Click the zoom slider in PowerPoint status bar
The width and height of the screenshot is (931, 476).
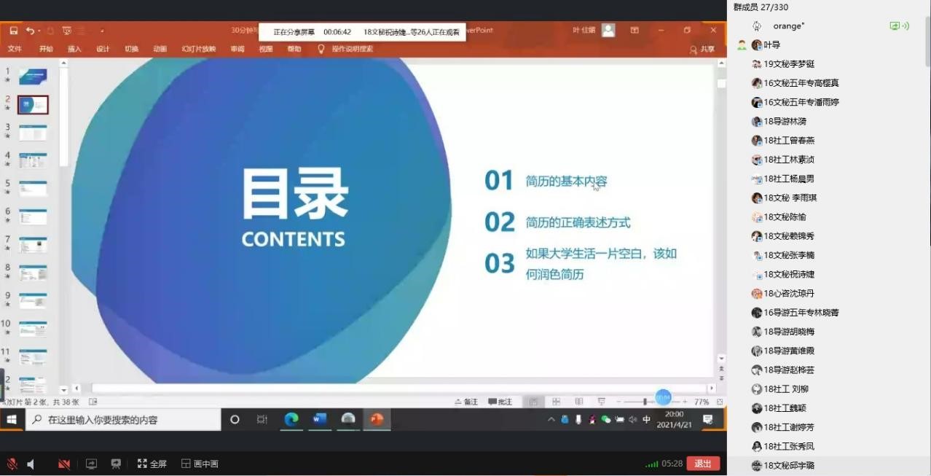(645, 402)
